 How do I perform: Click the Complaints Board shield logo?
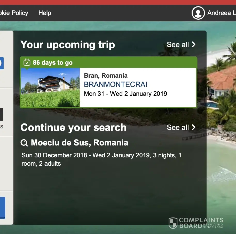[x=173, y=223]
